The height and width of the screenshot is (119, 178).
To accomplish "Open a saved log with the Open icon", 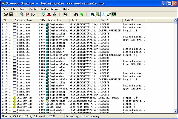I will click(6, 14).
